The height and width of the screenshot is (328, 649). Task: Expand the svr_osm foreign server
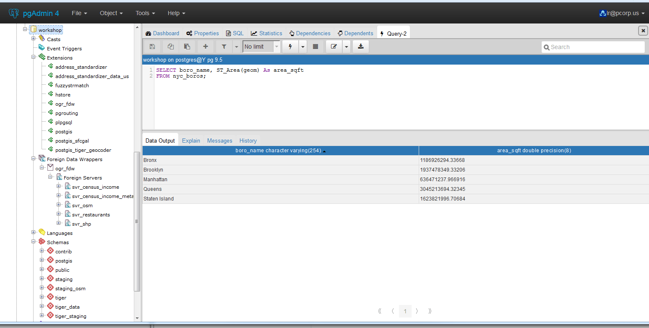click(59, 205)
